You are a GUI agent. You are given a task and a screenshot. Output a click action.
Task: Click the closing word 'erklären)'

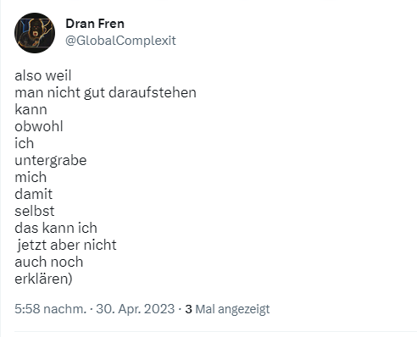43,279
